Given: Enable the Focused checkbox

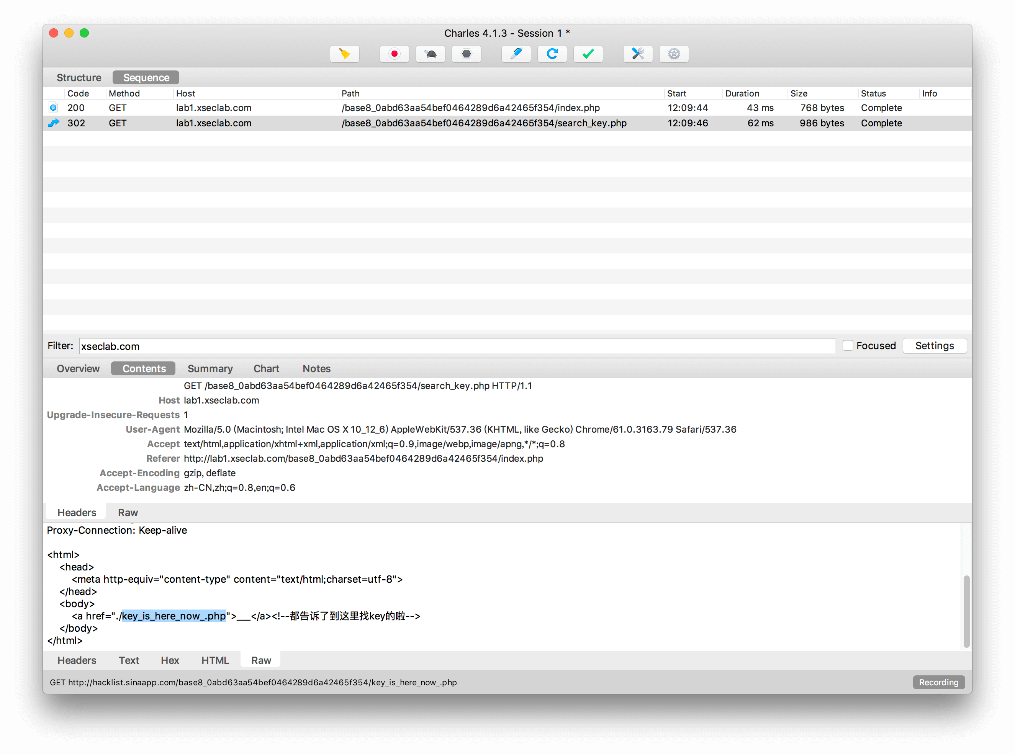Looking at the screenshot, I should coord(848,346).
